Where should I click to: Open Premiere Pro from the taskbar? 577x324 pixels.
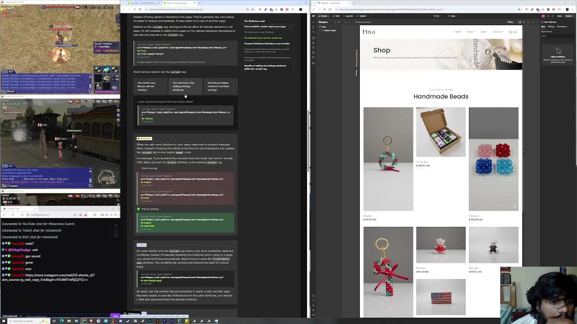[x=165, y=321]
